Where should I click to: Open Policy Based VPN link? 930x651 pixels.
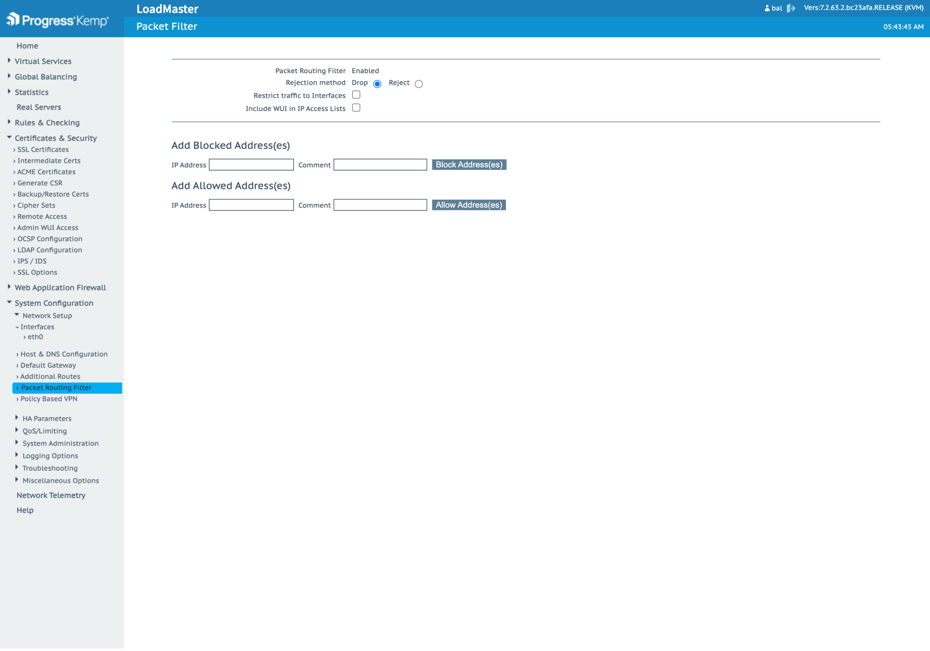[49, 399]
